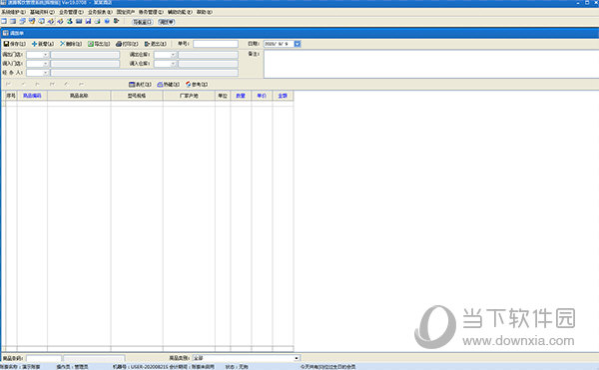Open the 帮助 menu
The height and width of the screenshot is (370, 599).
[205, 12]
